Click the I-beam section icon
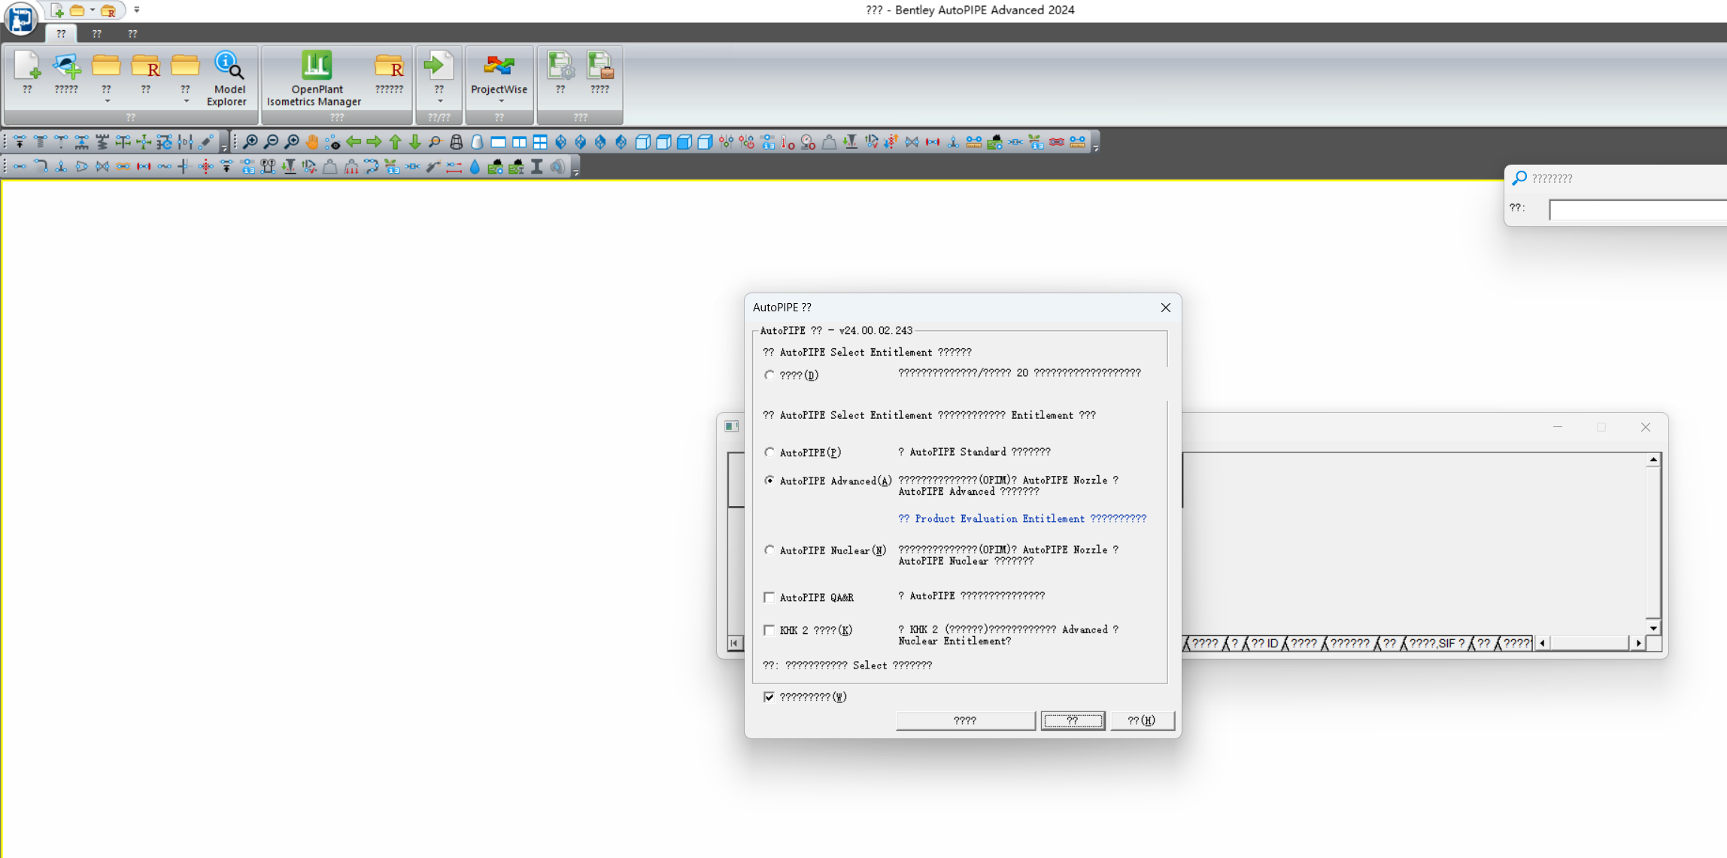 pyautogui.click(x=537, y=167)
